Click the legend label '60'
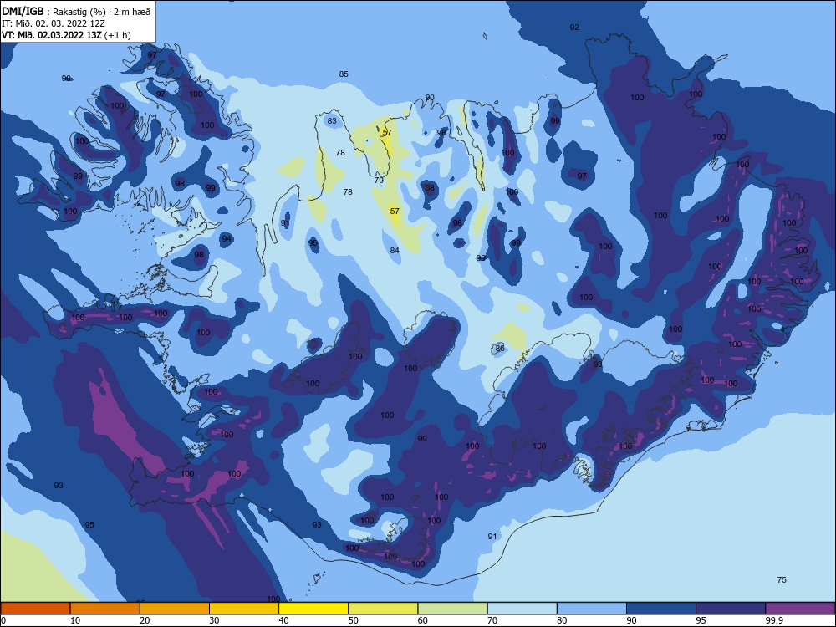 click(x=423, y=620)
